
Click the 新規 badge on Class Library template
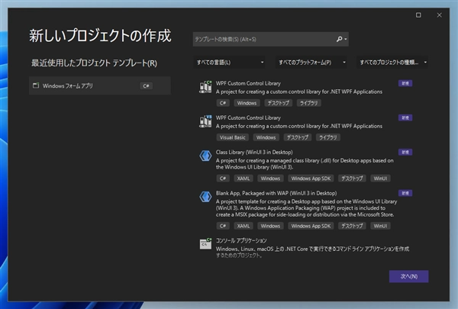tap(405, 152)
